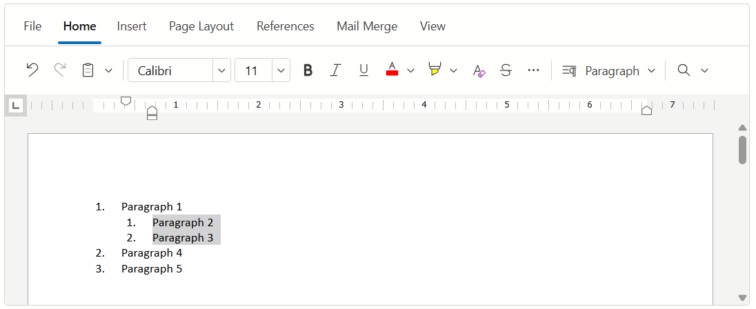Click the Undo icon
Screen dimensions: 756x309
(32, 70)
